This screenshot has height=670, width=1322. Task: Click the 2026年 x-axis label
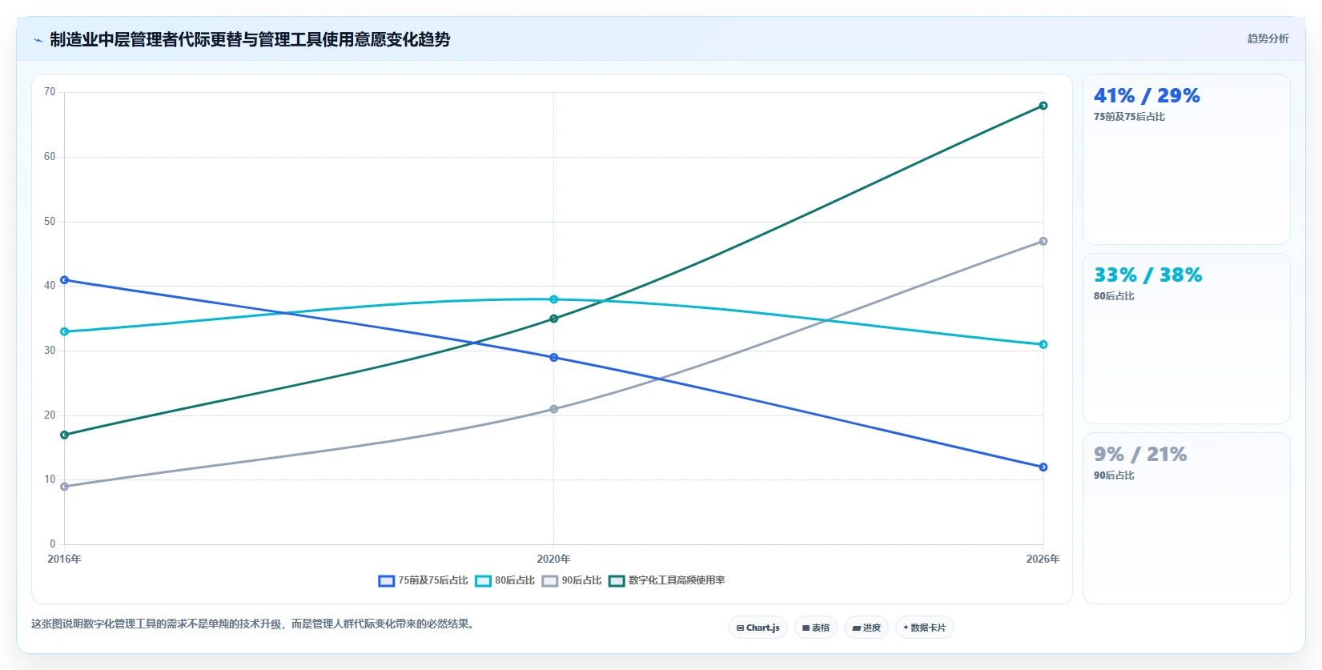point(1043,559)
